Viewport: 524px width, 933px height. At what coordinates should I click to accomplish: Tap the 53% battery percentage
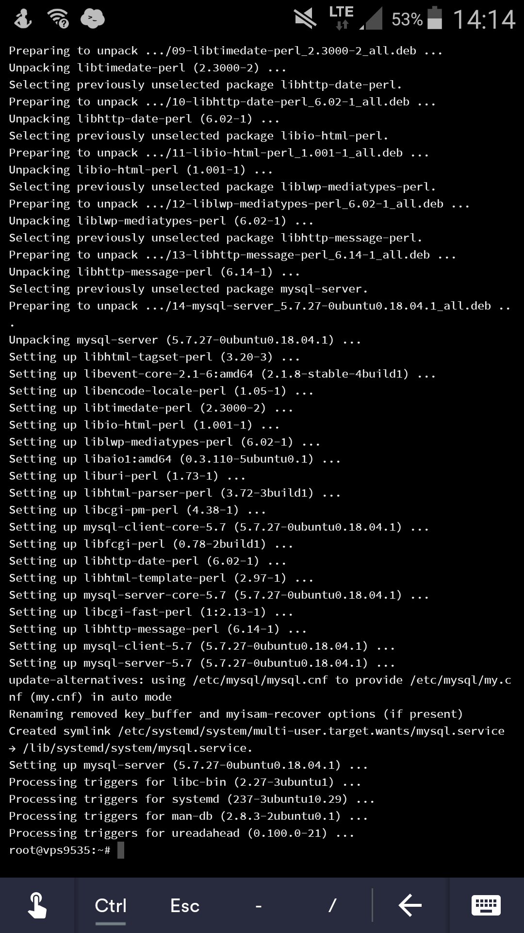pyautogui.click(x=407, y=19)
